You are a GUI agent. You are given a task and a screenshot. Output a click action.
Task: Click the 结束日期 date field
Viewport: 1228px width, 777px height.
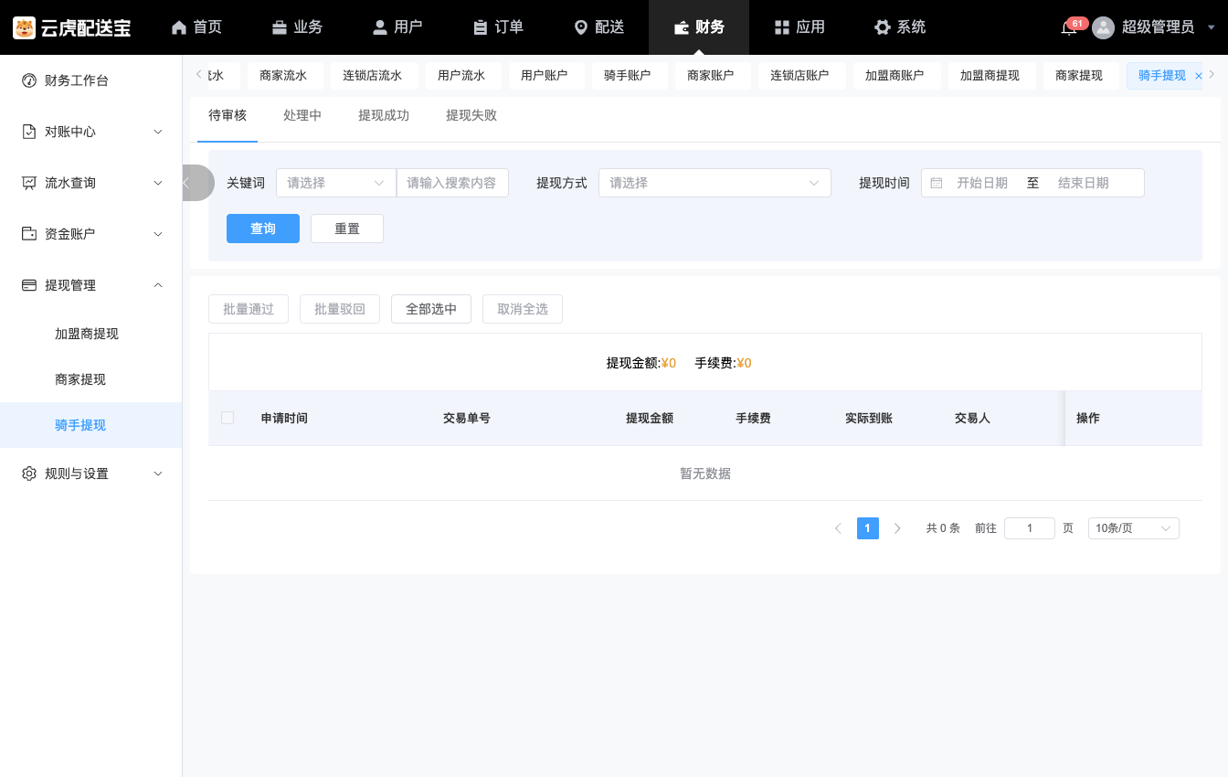pos(1084,183)
